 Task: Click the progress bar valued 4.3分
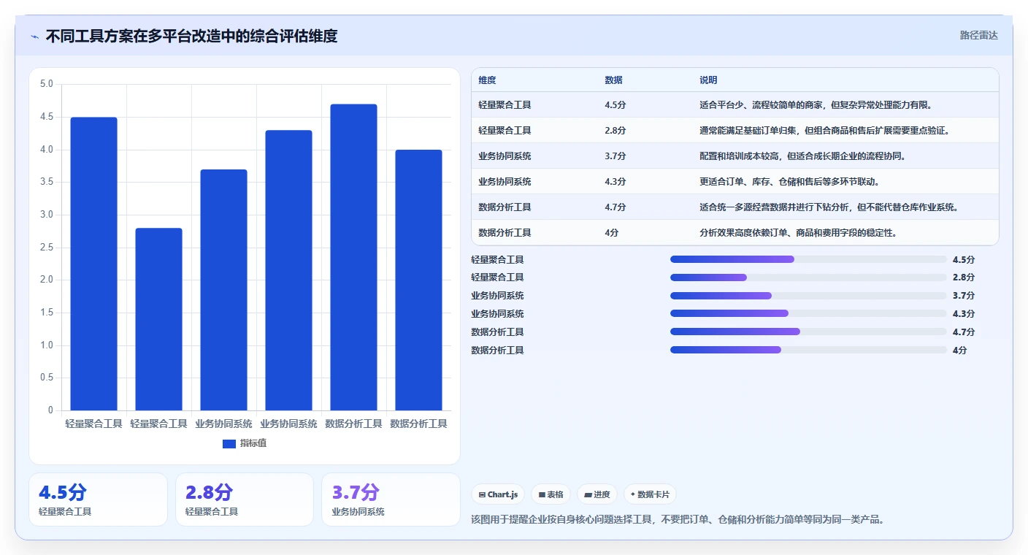pyautogui.click(x=808, y=313)
